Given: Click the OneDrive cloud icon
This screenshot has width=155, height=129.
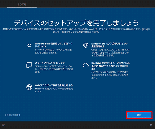Looking at the screenshot, I should [x=86, y=65].
